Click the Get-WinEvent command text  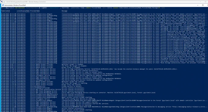tap(20, 8)
